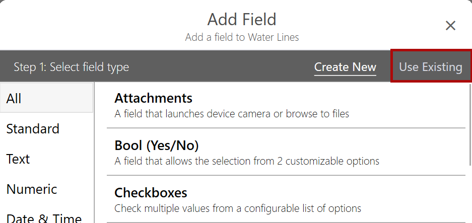Click the Checkboxes description about multiple values

[238, 208]
